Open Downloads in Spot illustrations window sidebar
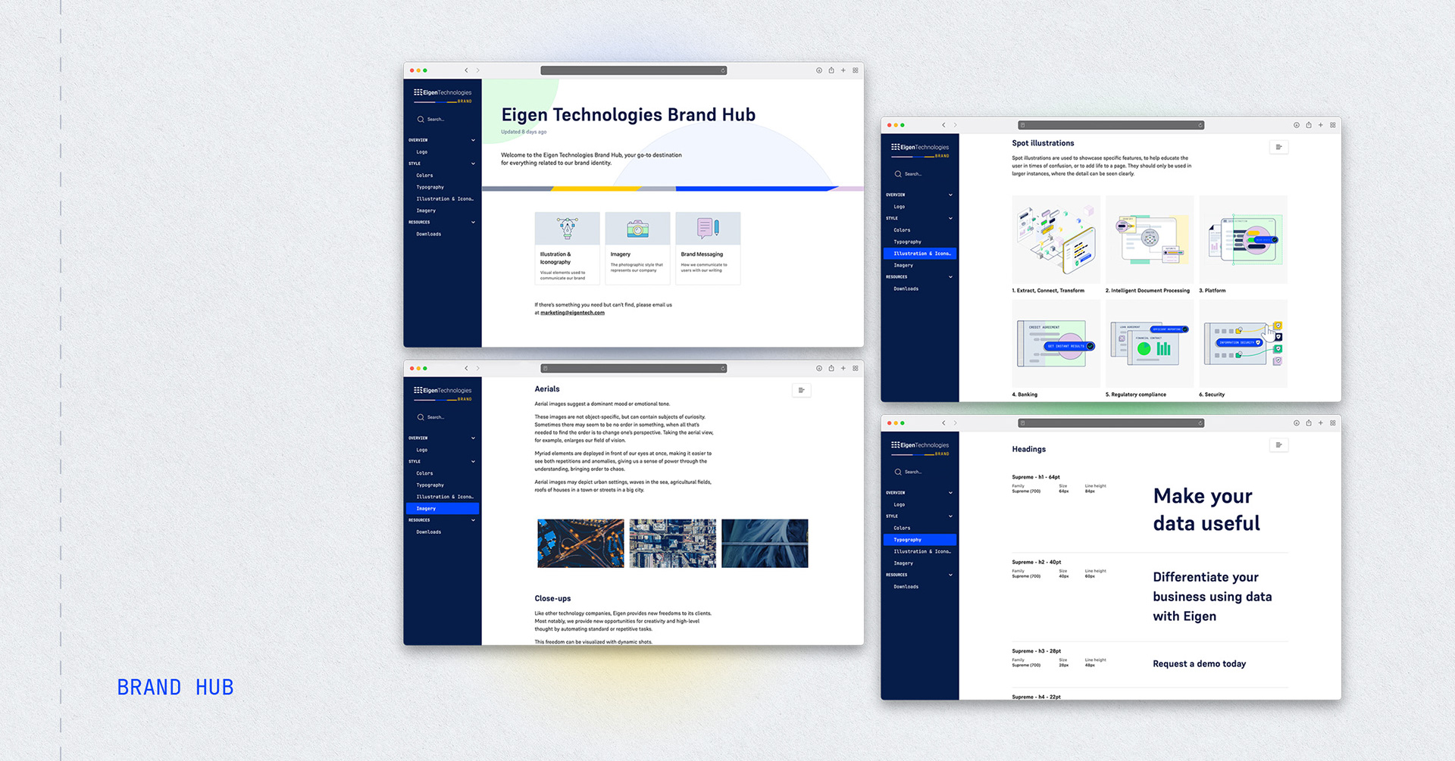Screen dimensions: 1455x761 pos(906,288)
